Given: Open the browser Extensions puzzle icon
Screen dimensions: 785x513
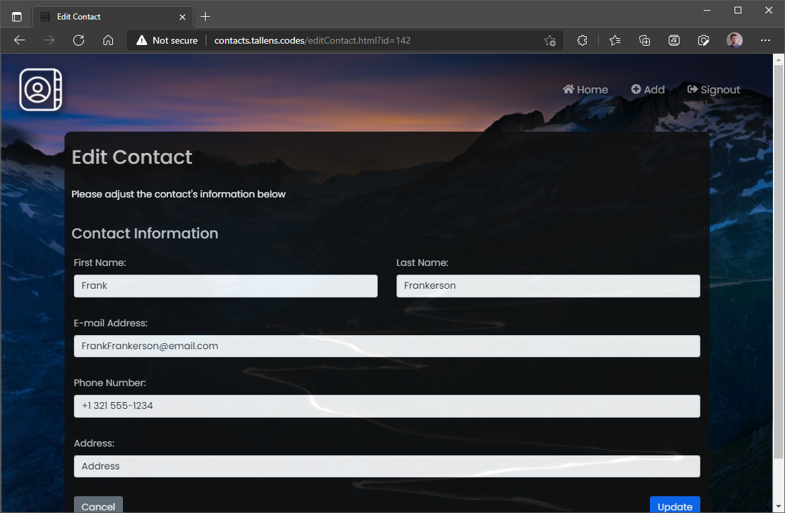Looking at the screenshot, I should coord(583,40).
